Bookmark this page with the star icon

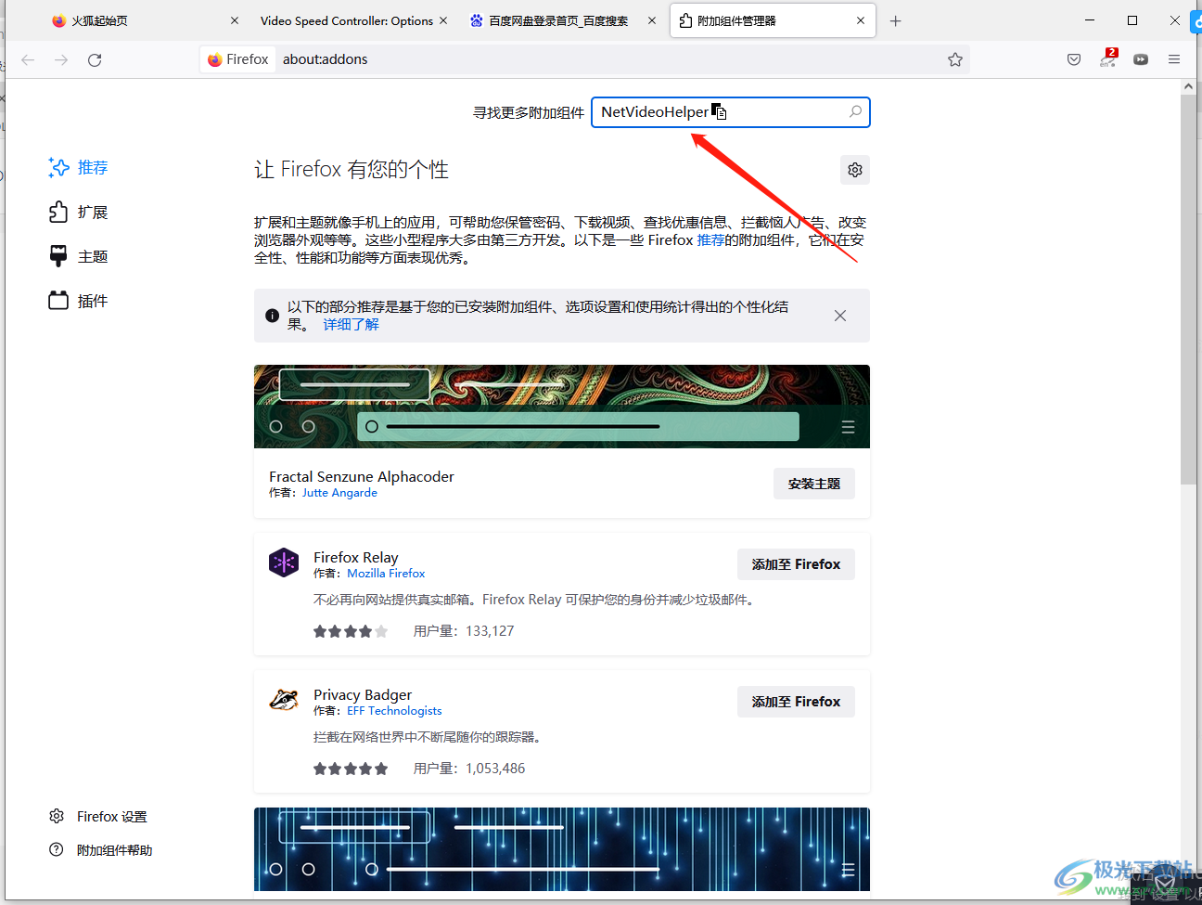click(955, 59)
